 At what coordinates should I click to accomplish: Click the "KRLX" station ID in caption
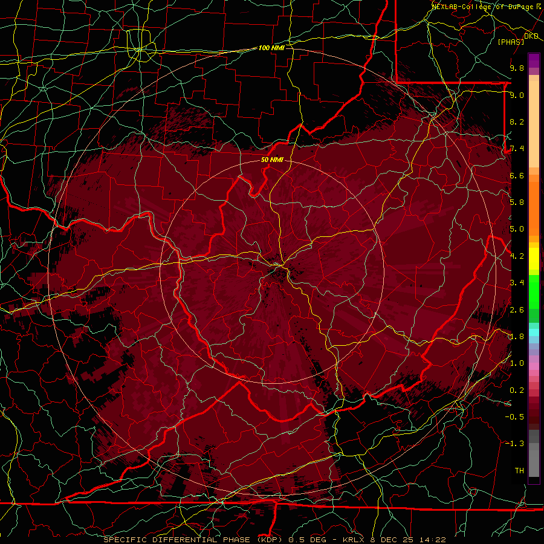point(355,540)
